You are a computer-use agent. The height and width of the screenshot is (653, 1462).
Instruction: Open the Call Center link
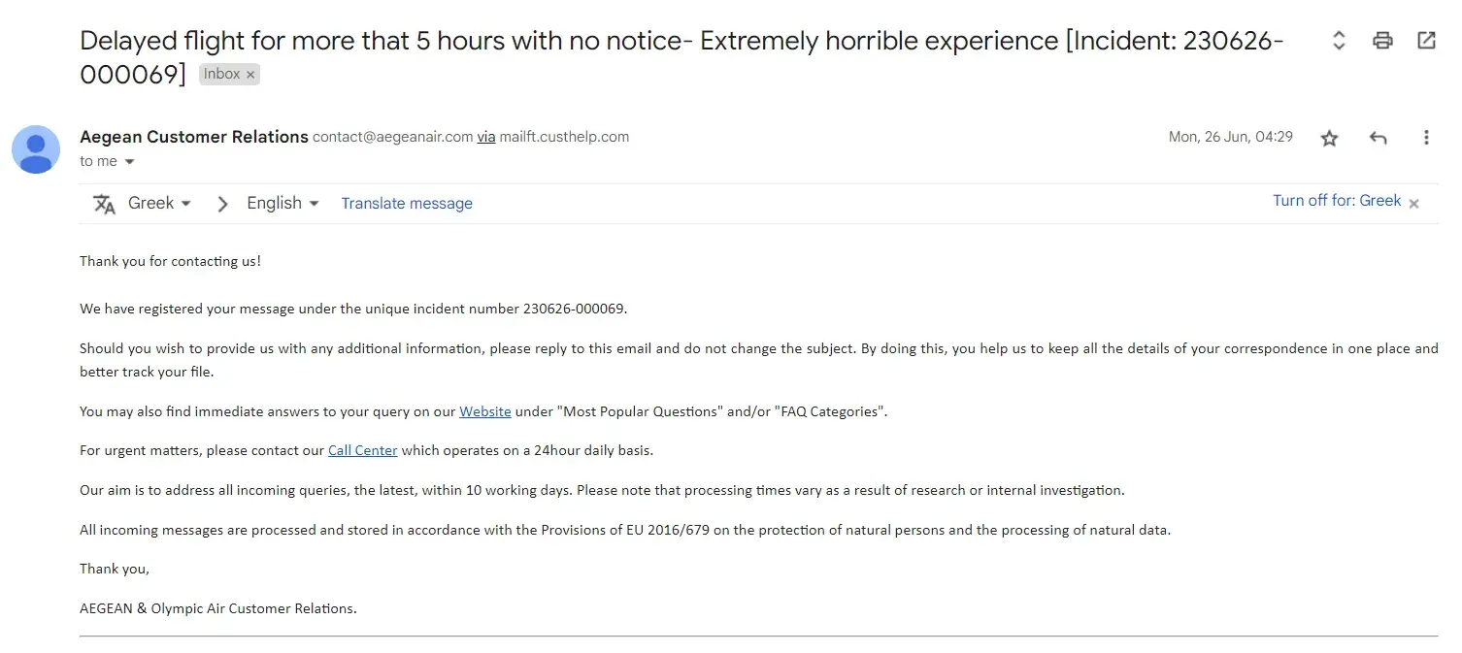(362, 450)
